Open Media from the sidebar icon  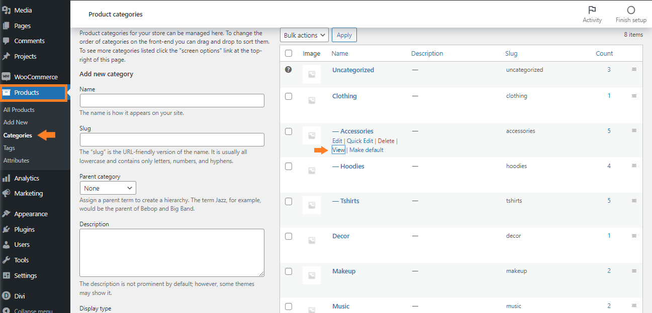click(7, 10)
